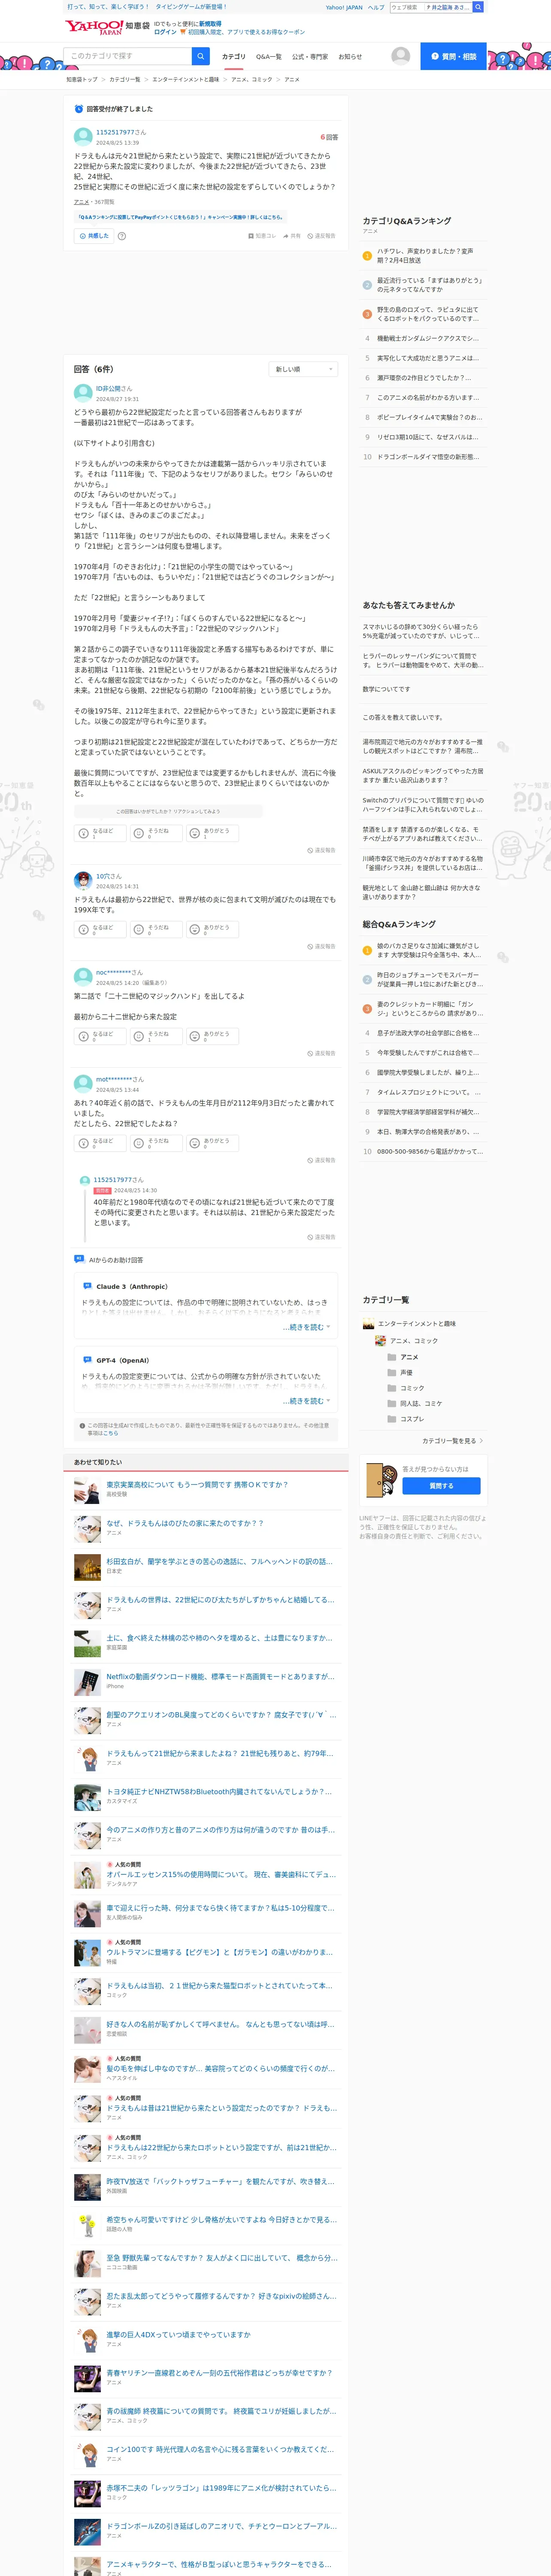
Task: Click the 同人誌、コミケ folder icon
Action: tap(391, 1403)
